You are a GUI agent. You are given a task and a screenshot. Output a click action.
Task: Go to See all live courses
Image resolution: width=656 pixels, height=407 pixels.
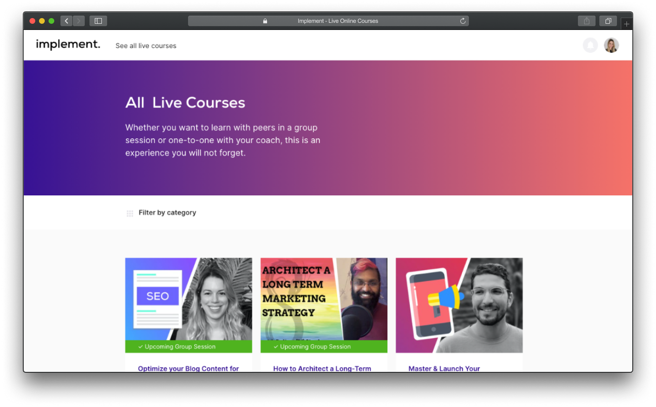pos(146,46)
